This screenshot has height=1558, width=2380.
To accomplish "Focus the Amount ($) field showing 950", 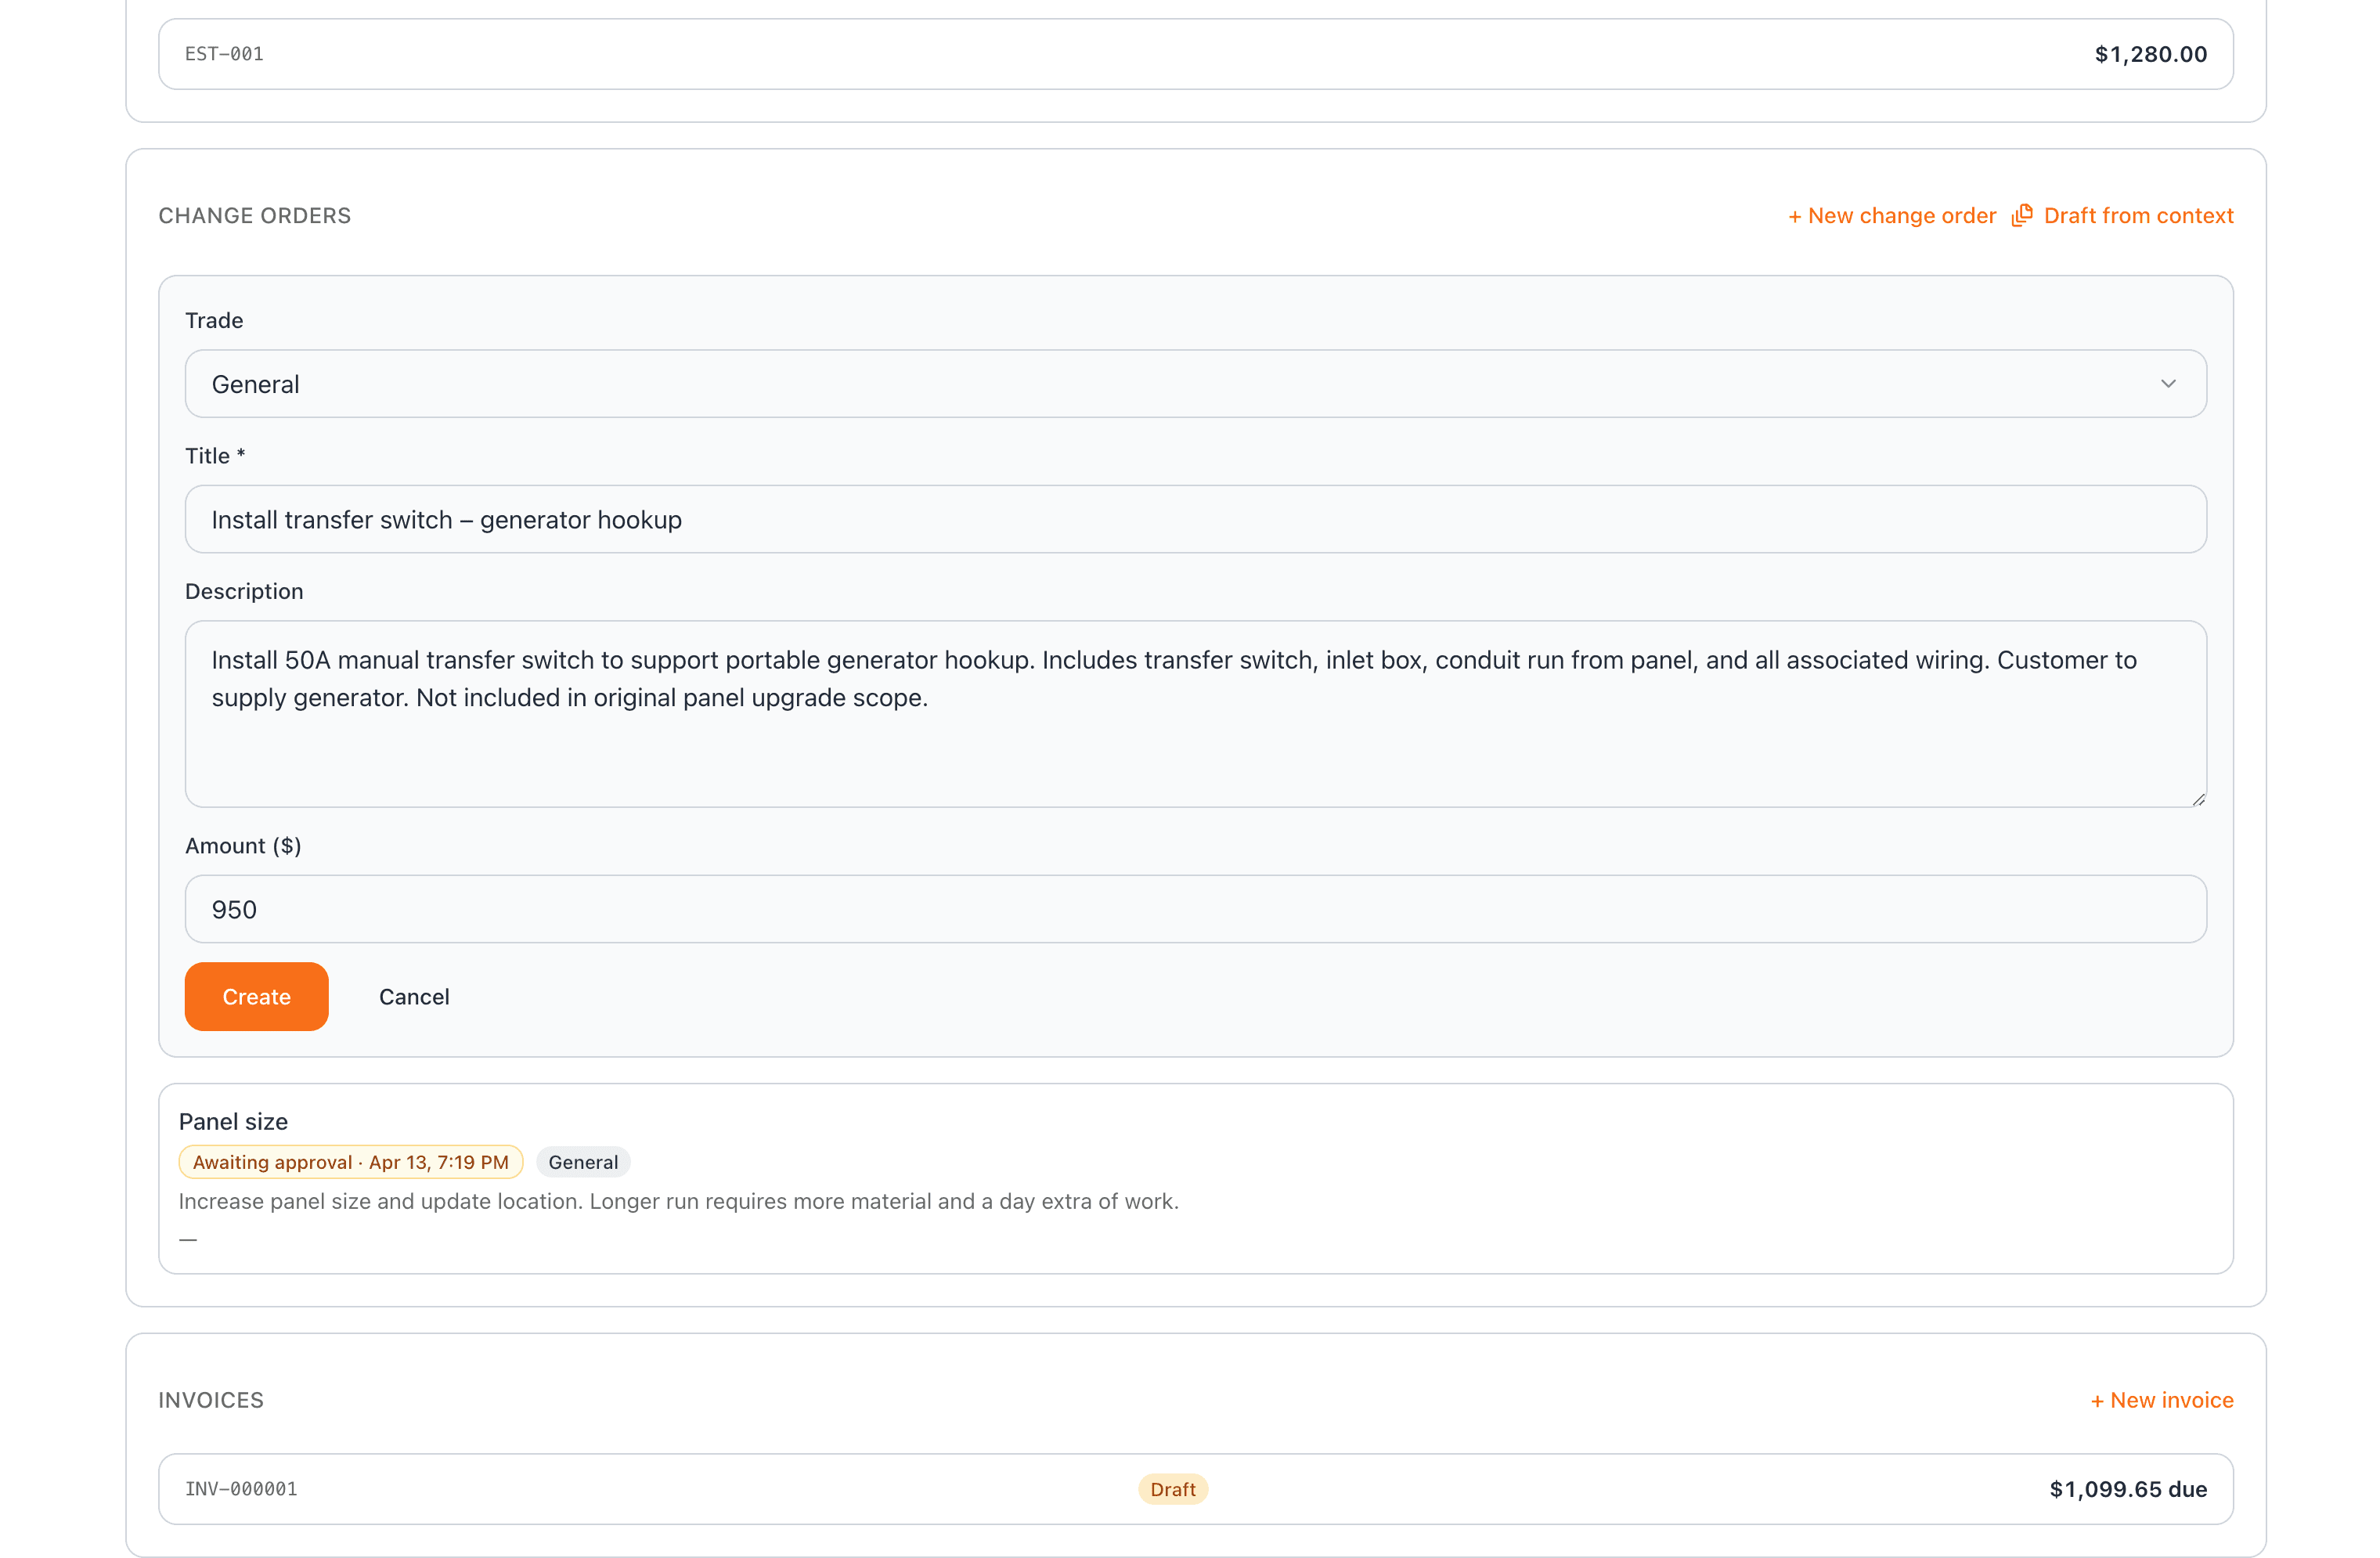I will click(1195, 909).
